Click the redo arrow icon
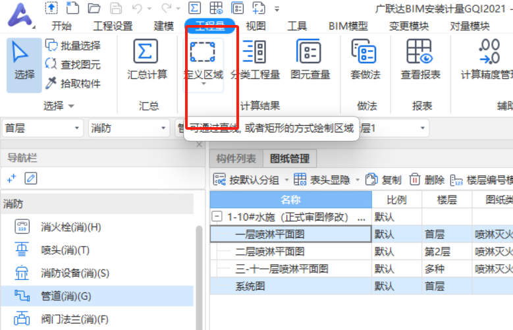This screenshot has height=330, width=513. coord(167,8)
